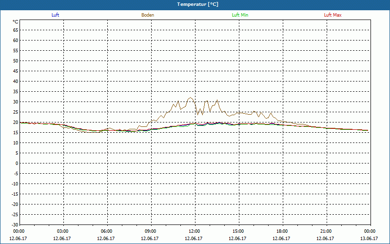This screenshot has height=244, width=390.
Task: Click the 50 y-axis value
Action: (16, 61)
